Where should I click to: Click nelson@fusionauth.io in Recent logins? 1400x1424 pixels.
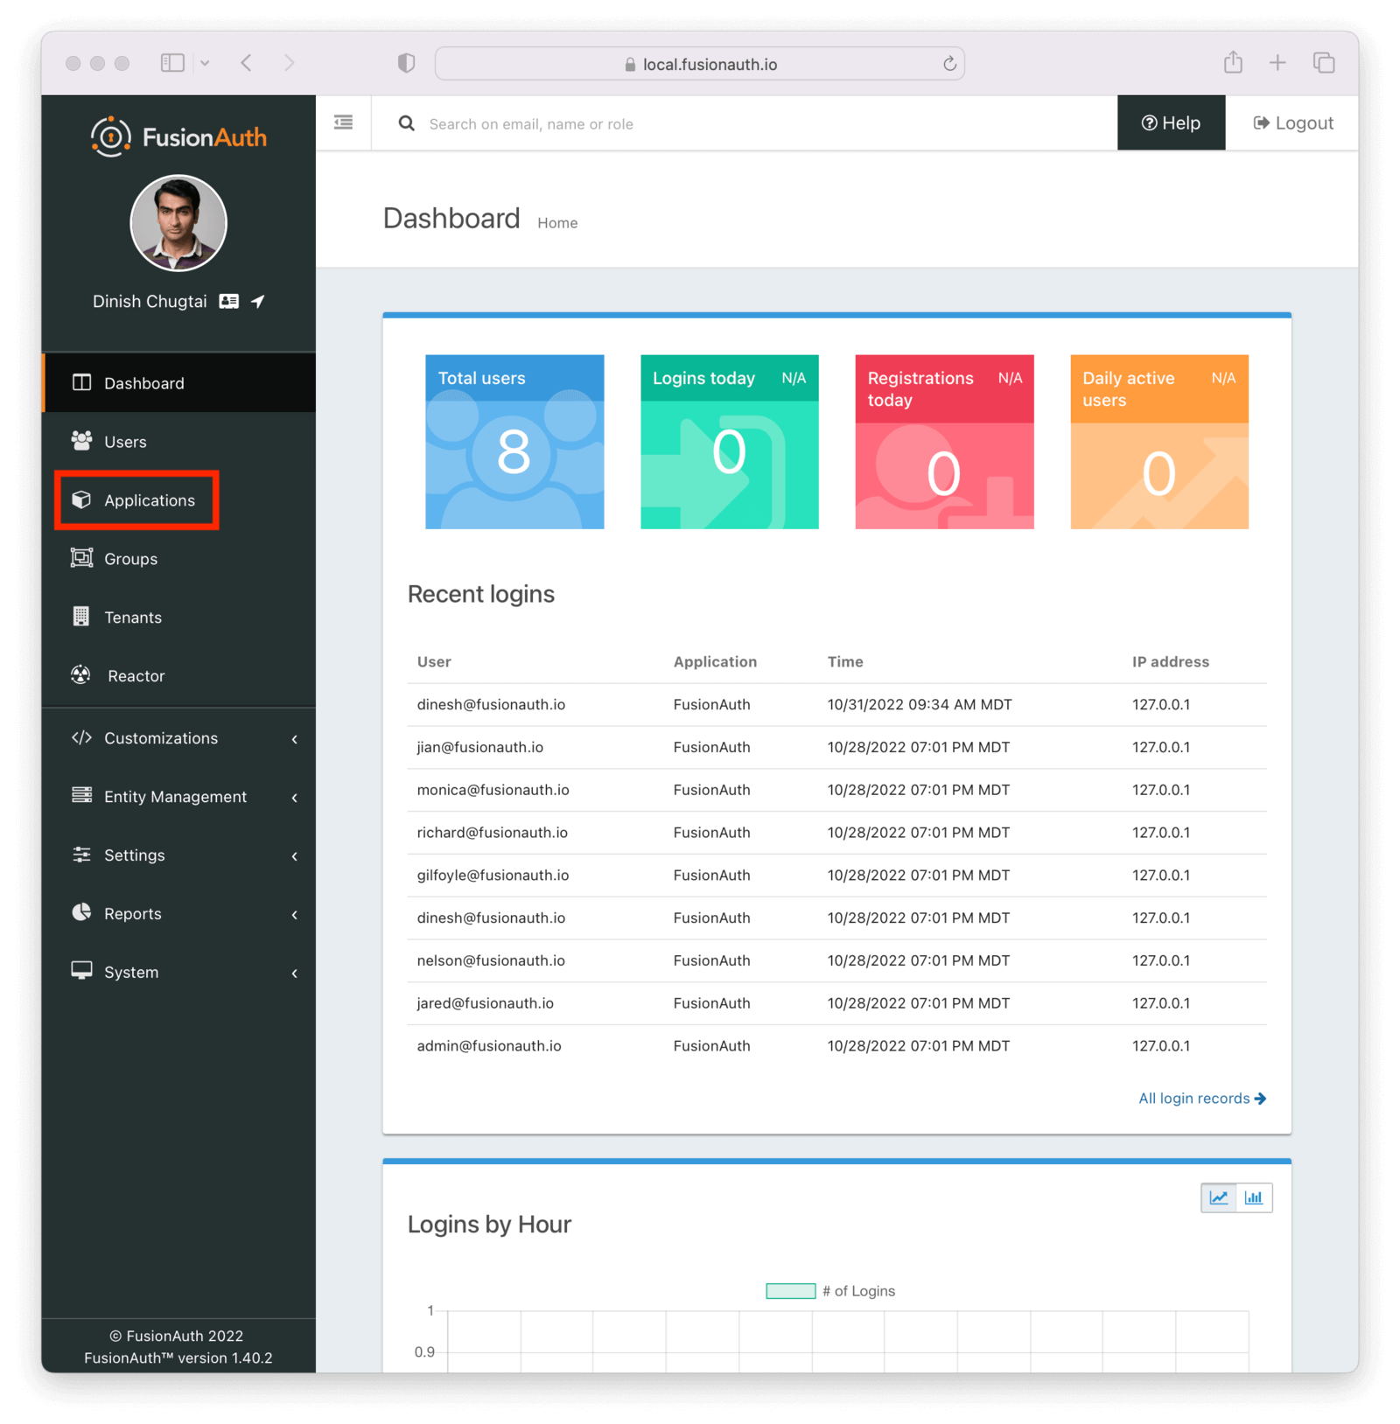click(x=491, y=960)
